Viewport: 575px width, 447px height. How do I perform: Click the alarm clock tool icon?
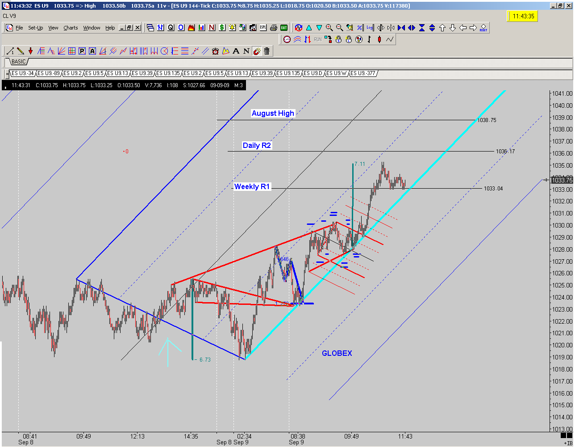(216, 51)
